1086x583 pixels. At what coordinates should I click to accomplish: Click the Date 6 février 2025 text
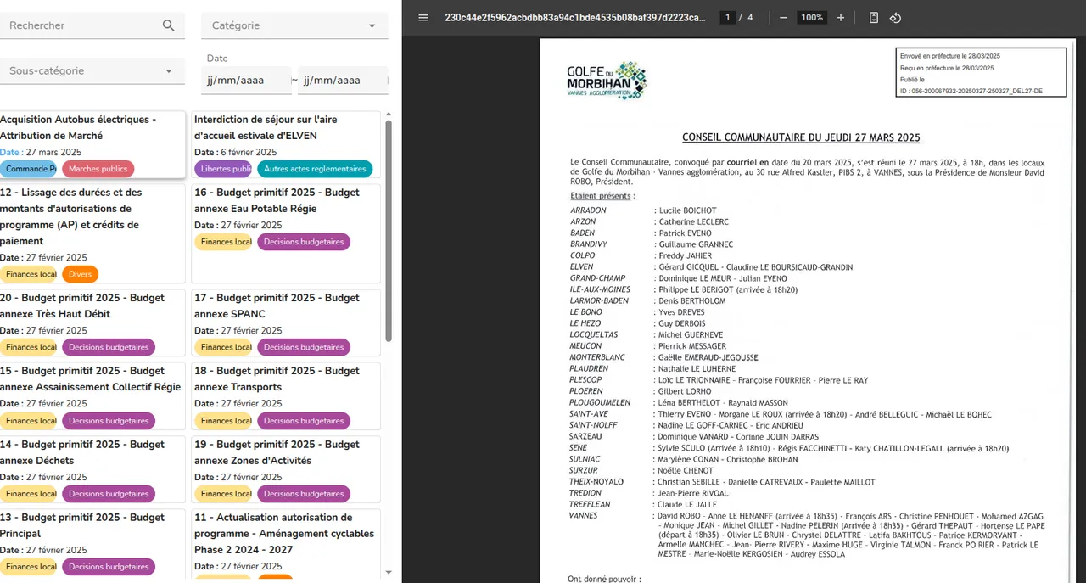(235, 153)
